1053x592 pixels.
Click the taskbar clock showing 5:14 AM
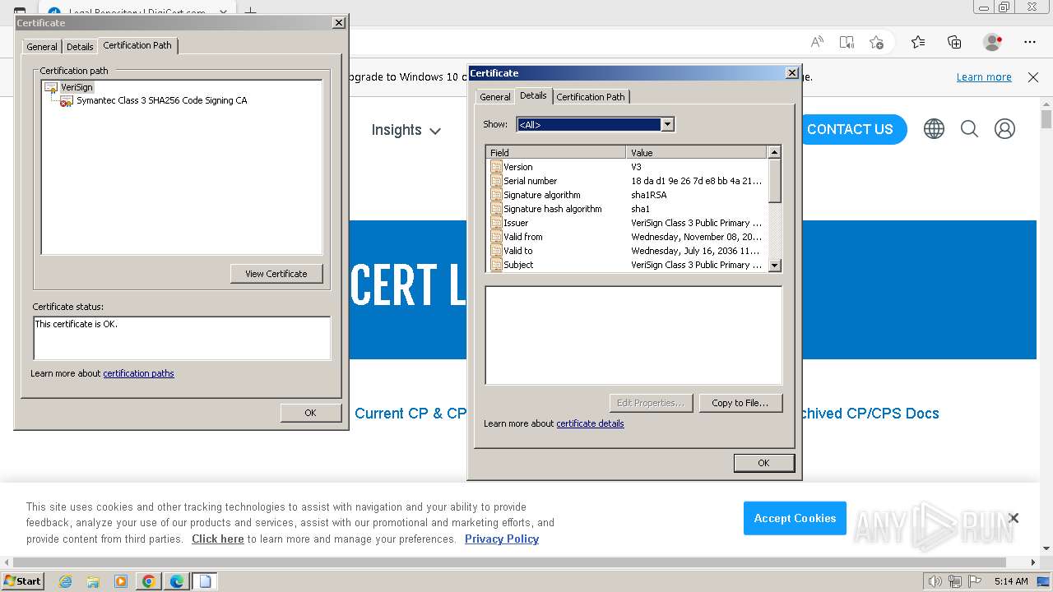tap(1011, 581)
